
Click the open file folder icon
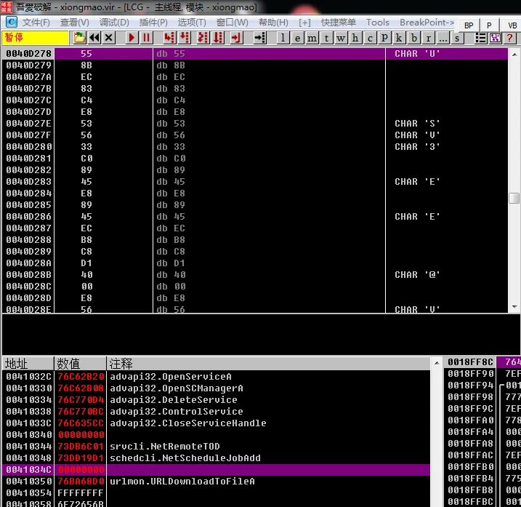pyautogui.click(x=79, y=38)
